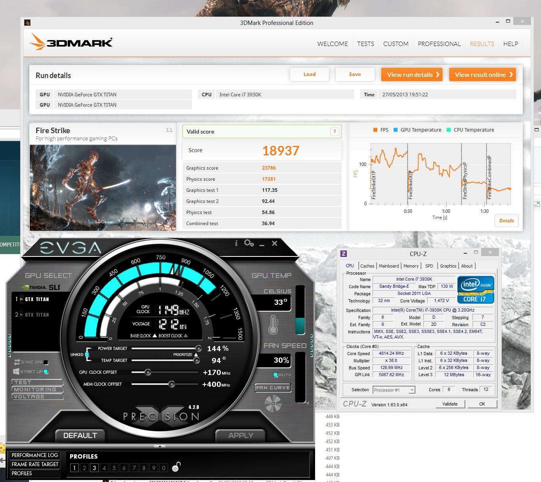Toggle the fan Auto checkbox

click(x=275, y=375)
